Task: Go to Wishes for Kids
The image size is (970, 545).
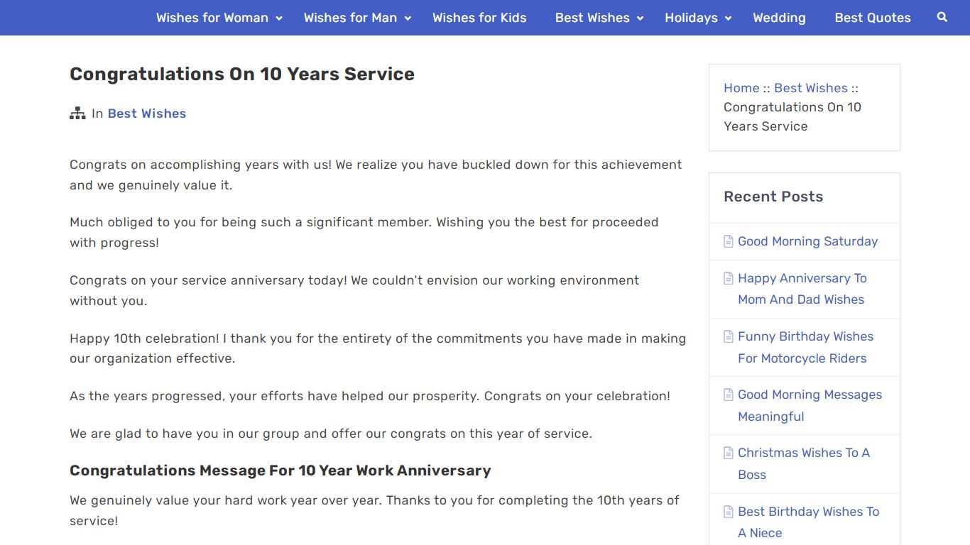Action: (479, 18)
